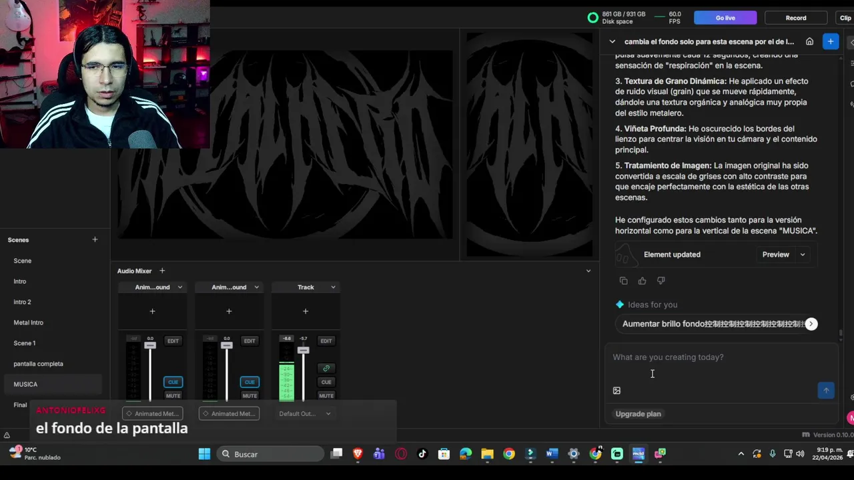Open TikTok from the taskbar
The width and height of the screenshot is (854, 480).
pos(422,454)
